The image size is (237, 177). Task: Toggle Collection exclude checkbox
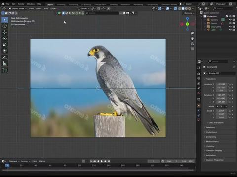point(227,16)
